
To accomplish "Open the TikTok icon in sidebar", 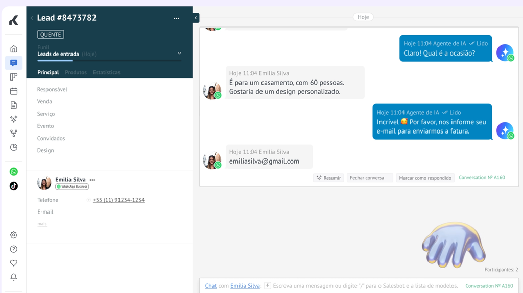I will pos(14,186).
